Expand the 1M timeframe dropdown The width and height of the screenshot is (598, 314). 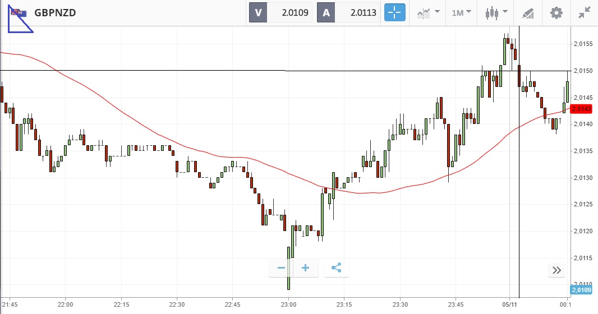461,12
